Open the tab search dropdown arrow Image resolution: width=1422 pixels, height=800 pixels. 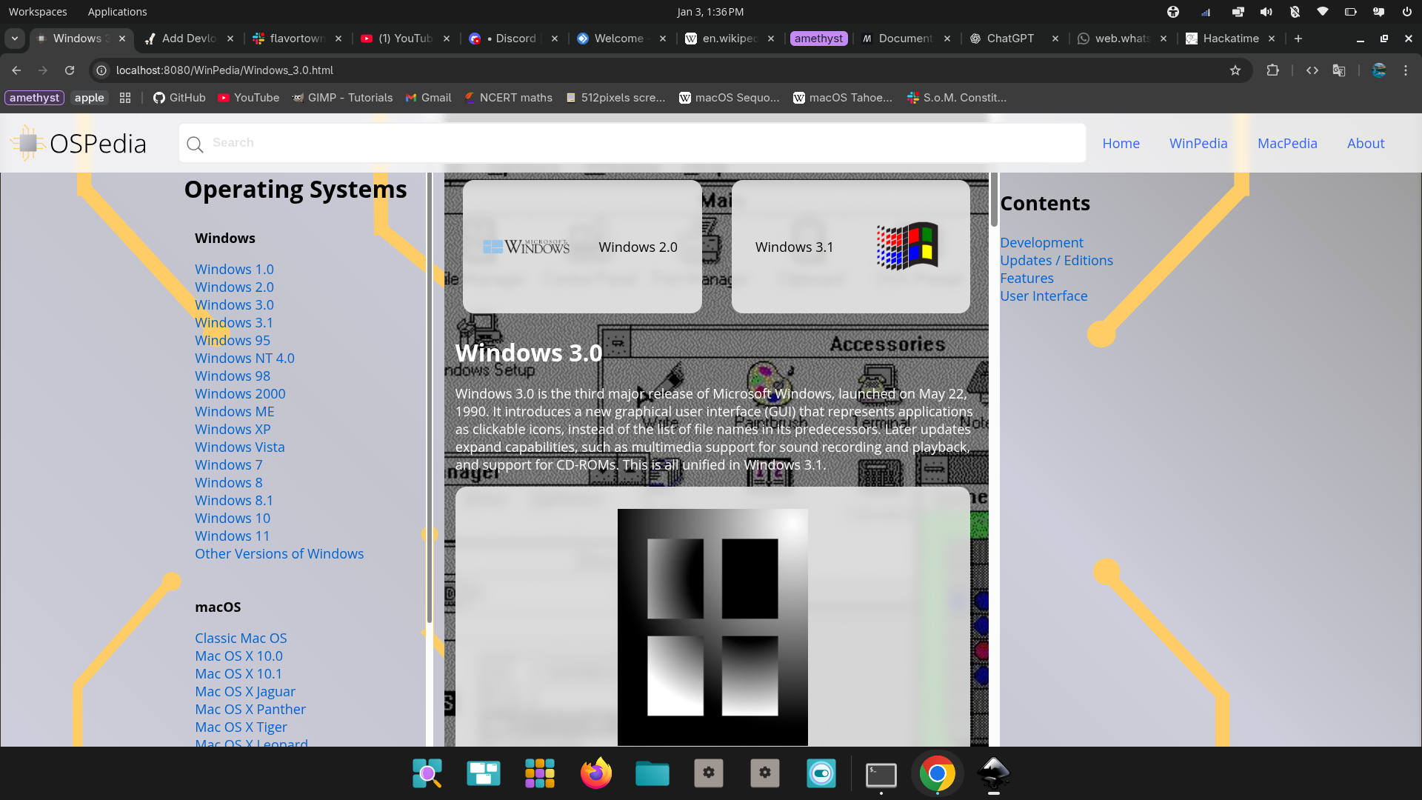pyautogui.click(x=15, y=39)
